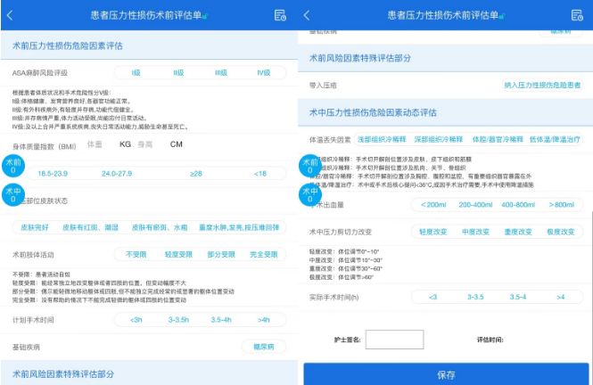Choose BMI option ≥28
593x385 pixels.
(196, 174)
